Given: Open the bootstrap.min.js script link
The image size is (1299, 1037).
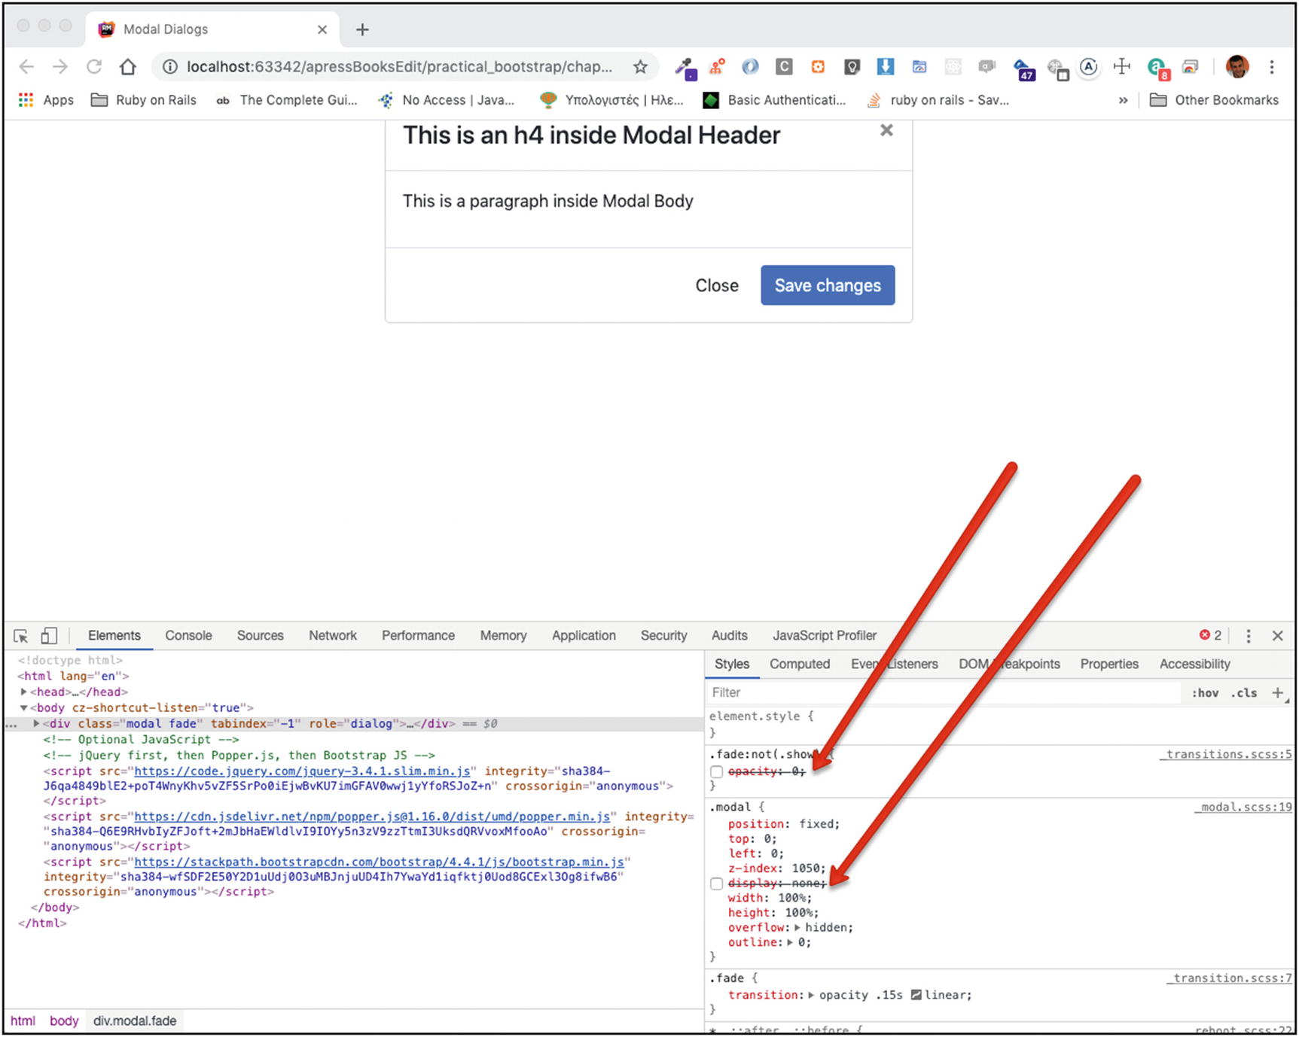Looking at the screenshot, I should pos(379,862).
